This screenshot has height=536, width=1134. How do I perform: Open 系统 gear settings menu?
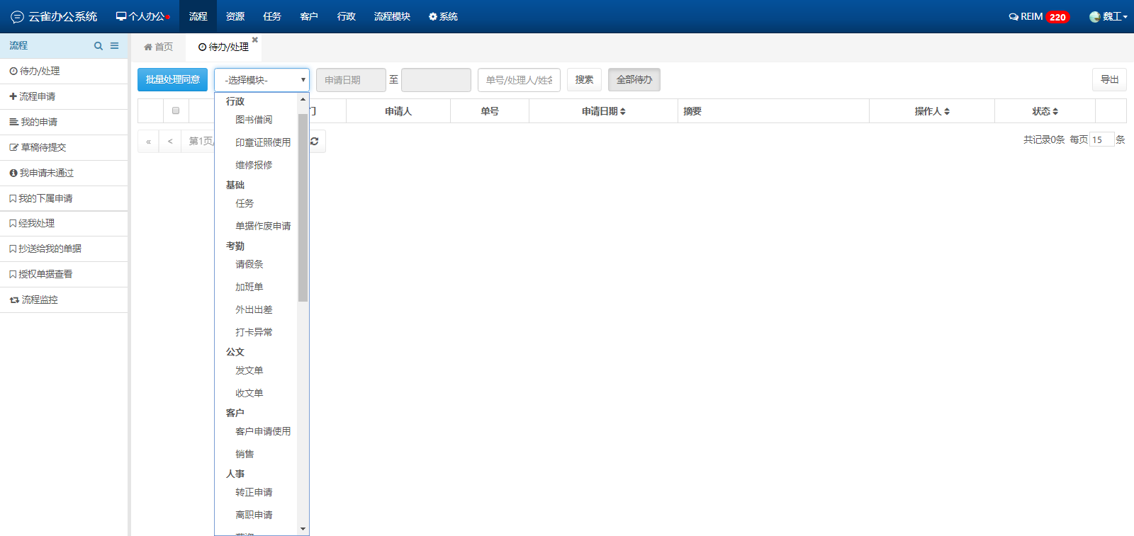(x=443, y=16)
